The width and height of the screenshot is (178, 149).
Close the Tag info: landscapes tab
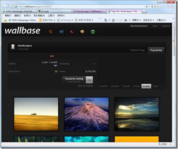point(140,11)
